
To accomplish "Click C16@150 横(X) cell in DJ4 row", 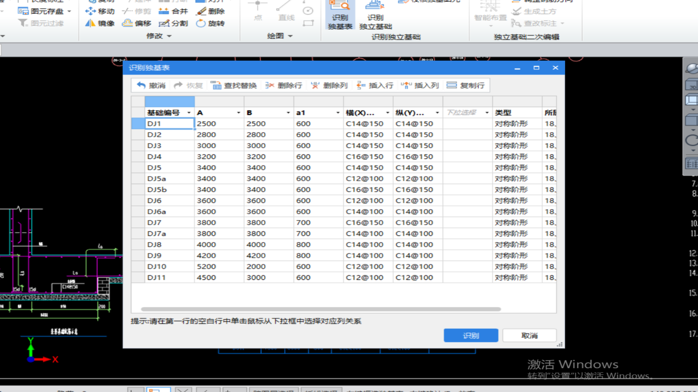I will click(368, 157).
